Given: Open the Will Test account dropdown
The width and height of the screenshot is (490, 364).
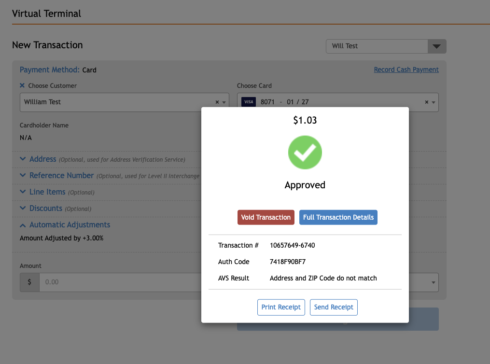Looking at the screenshot, I should coord(436,46).
